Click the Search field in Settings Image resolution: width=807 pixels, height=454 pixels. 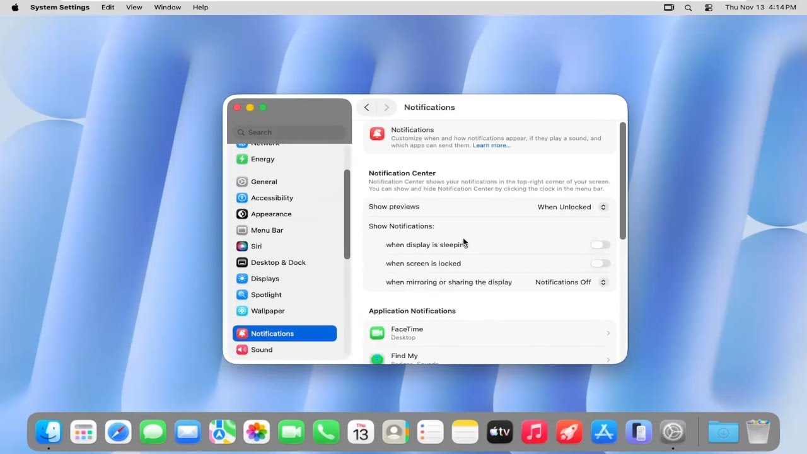[289, 132]
